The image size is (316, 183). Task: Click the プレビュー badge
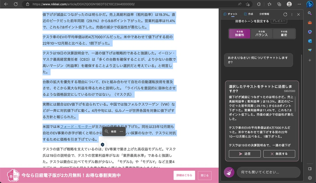click(x=279, y=21)
